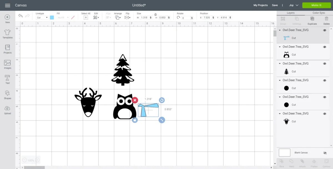This screenshot has height=169, width=333.
Task: Click the green Make It button
Action: (x=316, y=5)
